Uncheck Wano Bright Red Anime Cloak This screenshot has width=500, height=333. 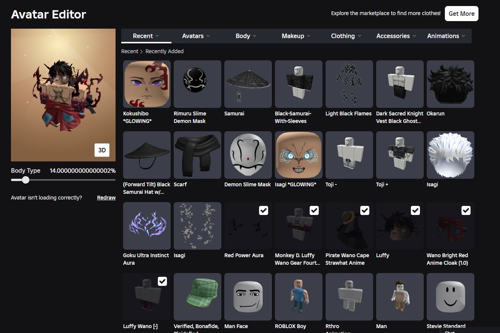pos(466,210)
